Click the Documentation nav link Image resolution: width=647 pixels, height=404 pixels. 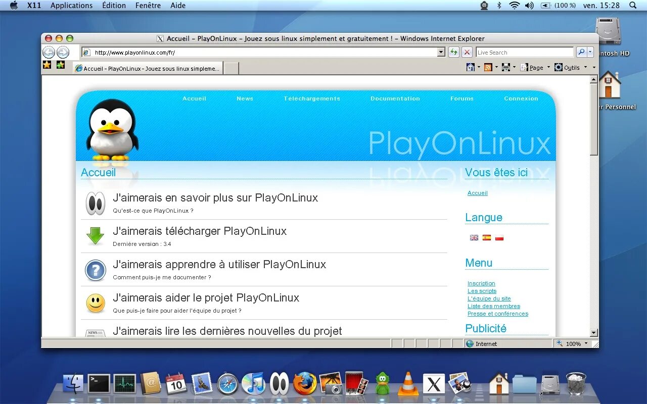tap(395, 98)
